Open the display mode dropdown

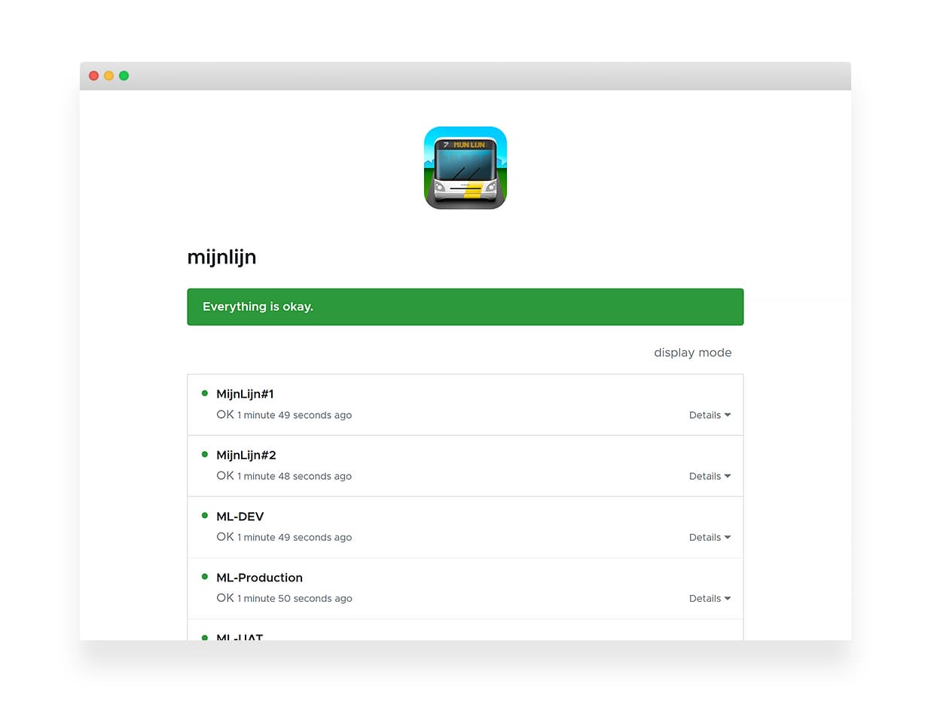pos(692,353)
